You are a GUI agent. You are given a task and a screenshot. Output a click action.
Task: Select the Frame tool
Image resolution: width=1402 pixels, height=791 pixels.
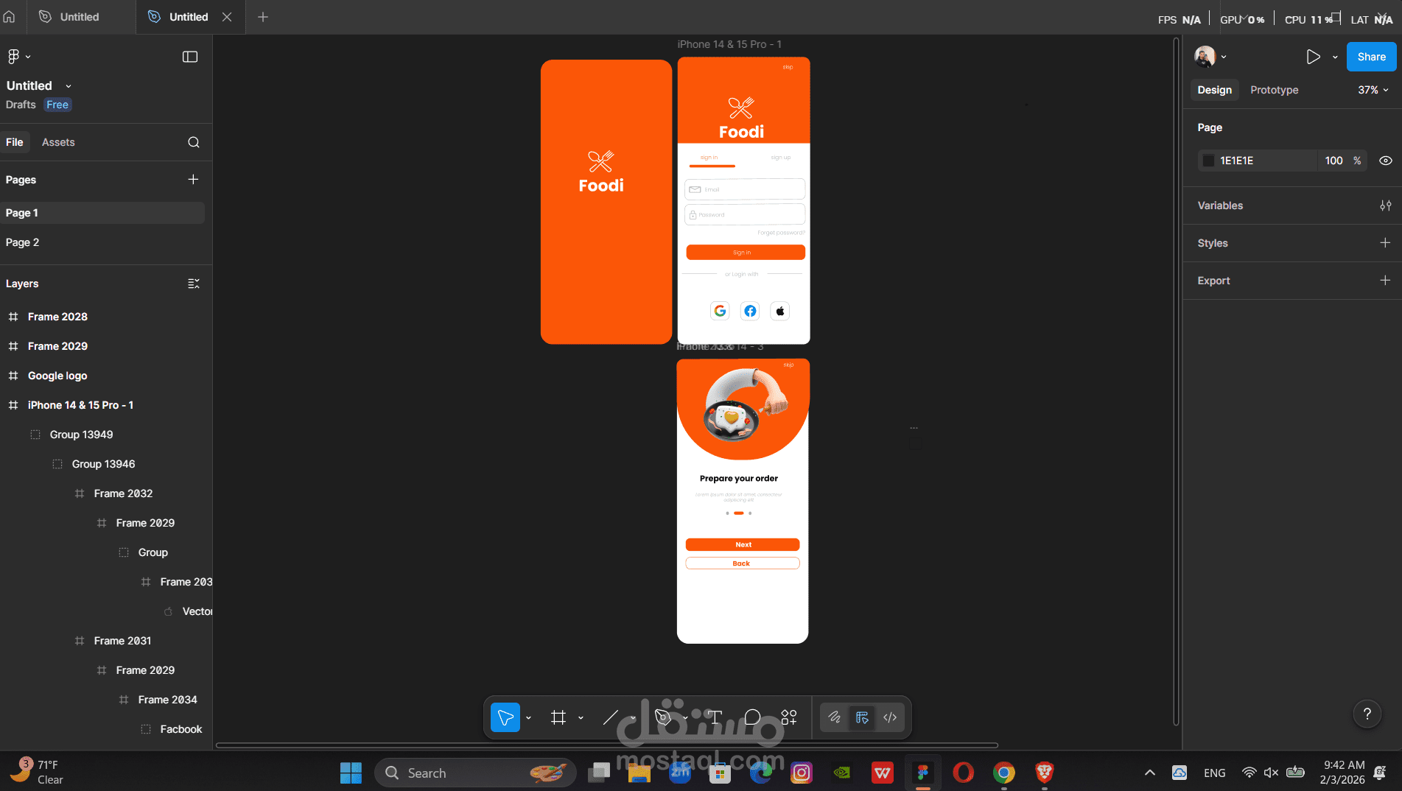(558, 717)
